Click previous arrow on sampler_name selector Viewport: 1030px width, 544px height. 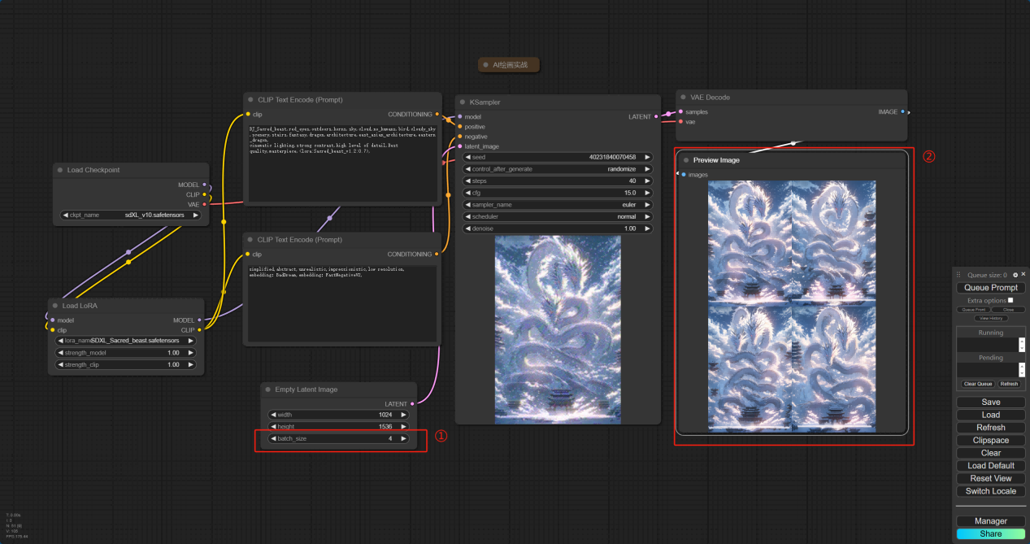pos(467,205)
